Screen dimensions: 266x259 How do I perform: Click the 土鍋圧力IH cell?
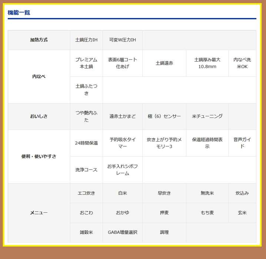tap(86, 40)
